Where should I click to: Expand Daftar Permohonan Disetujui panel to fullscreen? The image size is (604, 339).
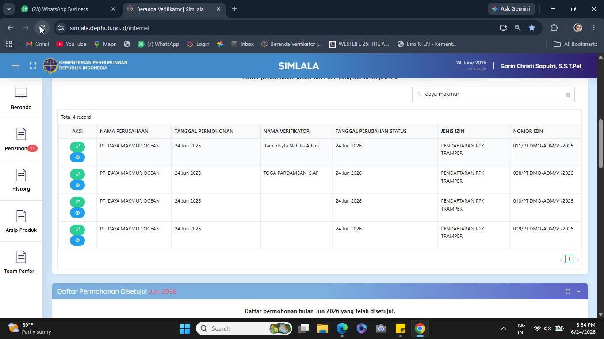pos(568,291)
